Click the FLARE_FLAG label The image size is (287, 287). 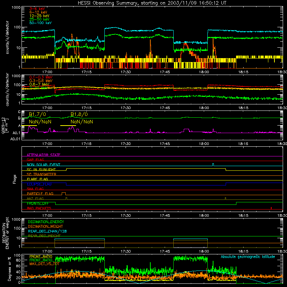click(x=37, y=179)
